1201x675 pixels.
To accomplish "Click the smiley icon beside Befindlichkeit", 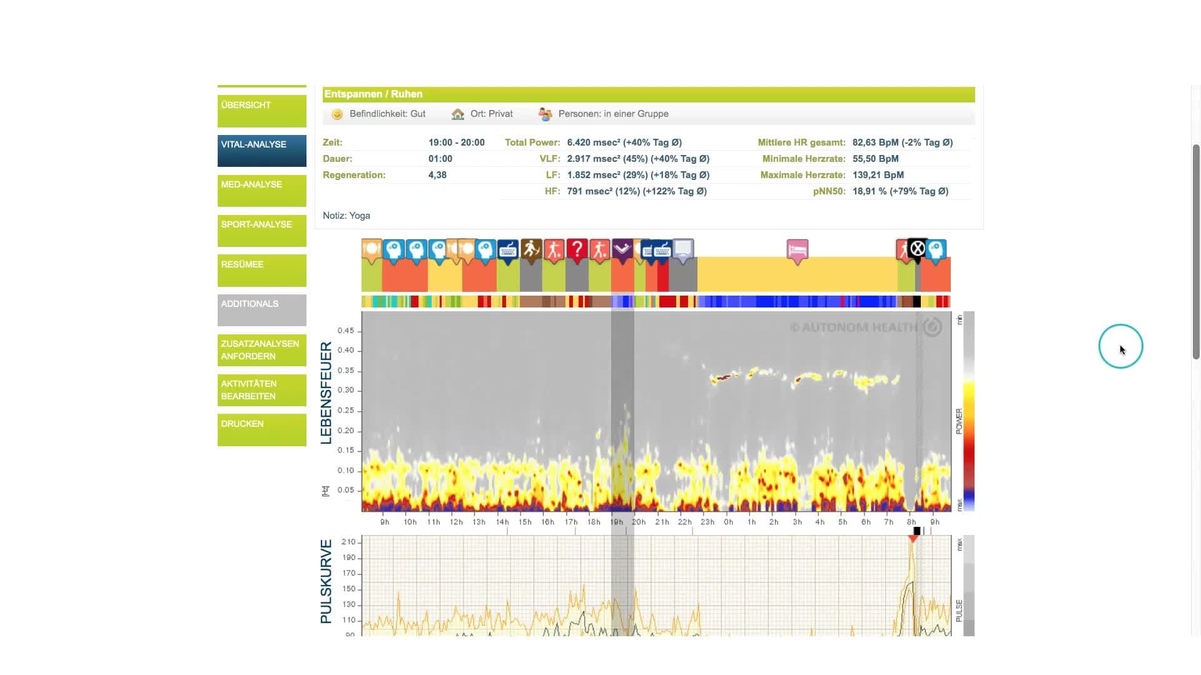I will [x=337, y=114].
